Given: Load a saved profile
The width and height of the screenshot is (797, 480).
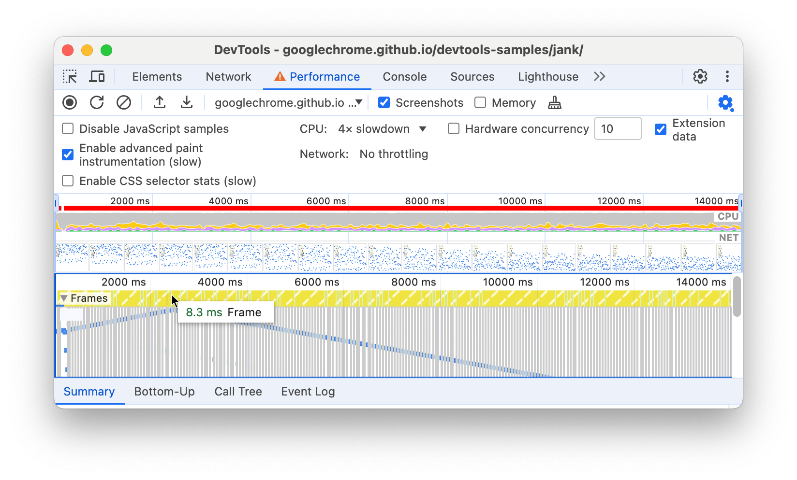Looking at the screenshot, I should (160, 102).
